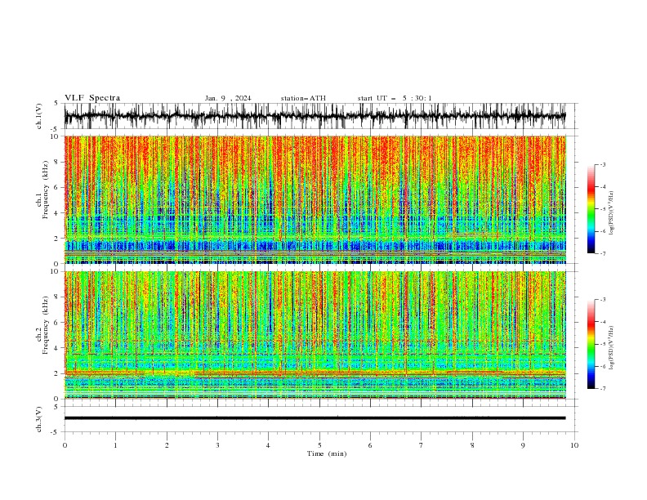Click time-axis tick label "2"
647x500 pixels.
[167, 445]
